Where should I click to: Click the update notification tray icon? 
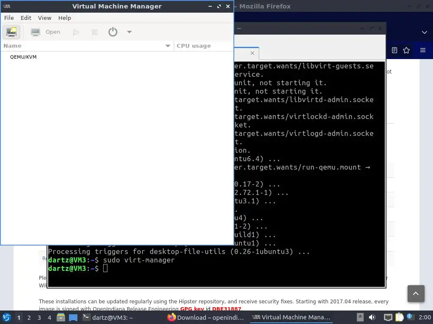(x=410, y=317)
